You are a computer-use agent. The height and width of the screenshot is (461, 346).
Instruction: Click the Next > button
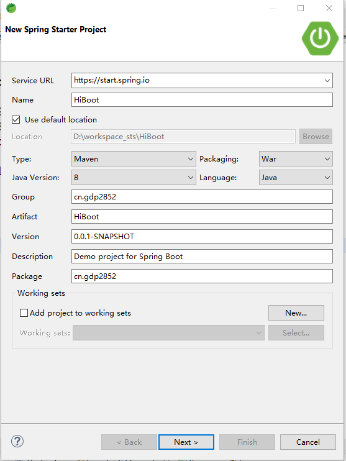pyautogui.click(x=186, y=442)
